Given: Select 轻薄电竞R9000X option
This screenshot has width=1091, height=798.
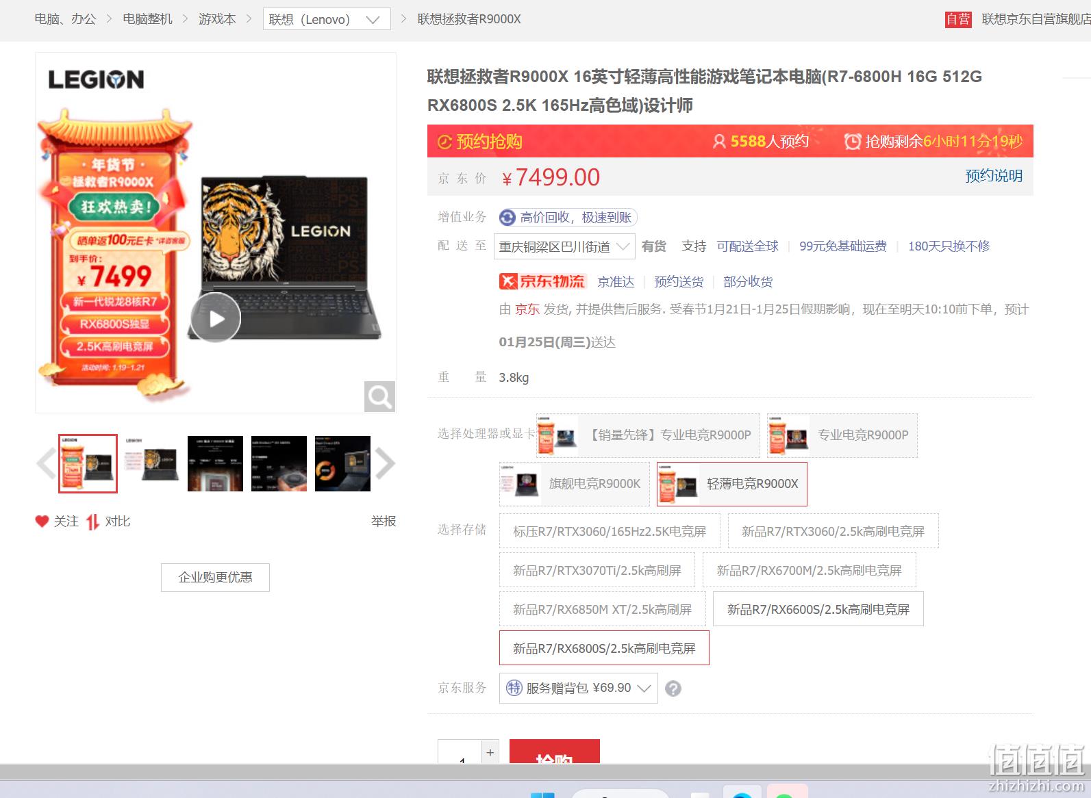Looking at the screenshot, I should (731, 484).
